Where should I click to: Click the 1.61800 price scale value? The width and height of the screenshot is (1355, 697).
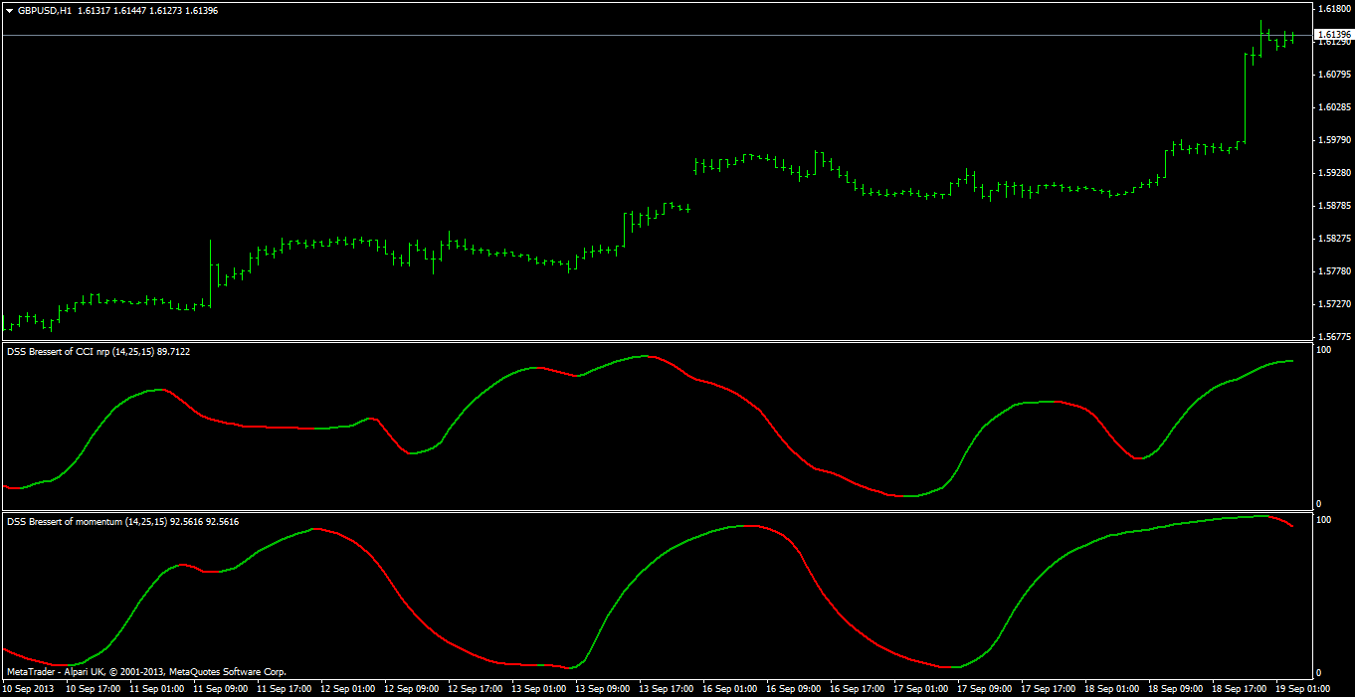(x=1333, y=8)
